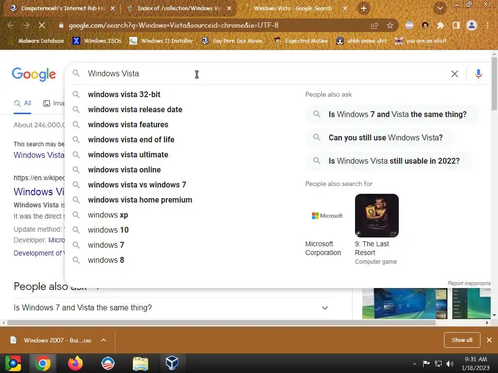Close the downloads bar
The width and height of the screenshot is (498, 373).
click(x=489, y=340)
